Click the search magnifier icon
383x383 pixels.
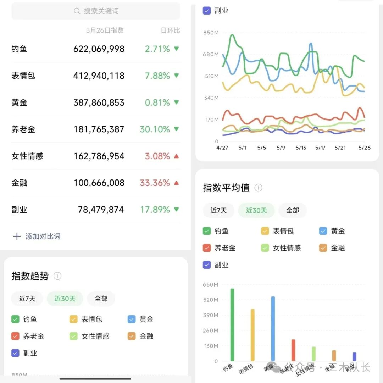click(77, 11)
